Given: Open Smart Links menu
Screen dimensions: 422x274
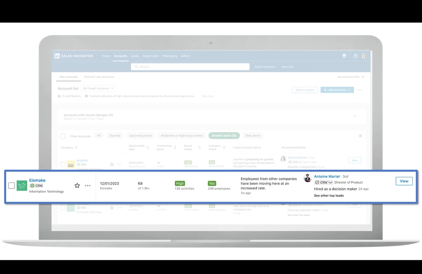Looking at the screenshot, I should tap(151, 56).
